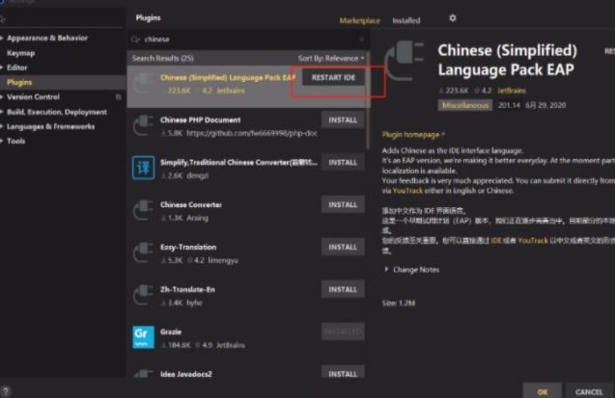The width and height of the screenshot is (615, 398).
Task: Expand the Editor settings node
Action: pyautogui.click(x=2, y=67)
